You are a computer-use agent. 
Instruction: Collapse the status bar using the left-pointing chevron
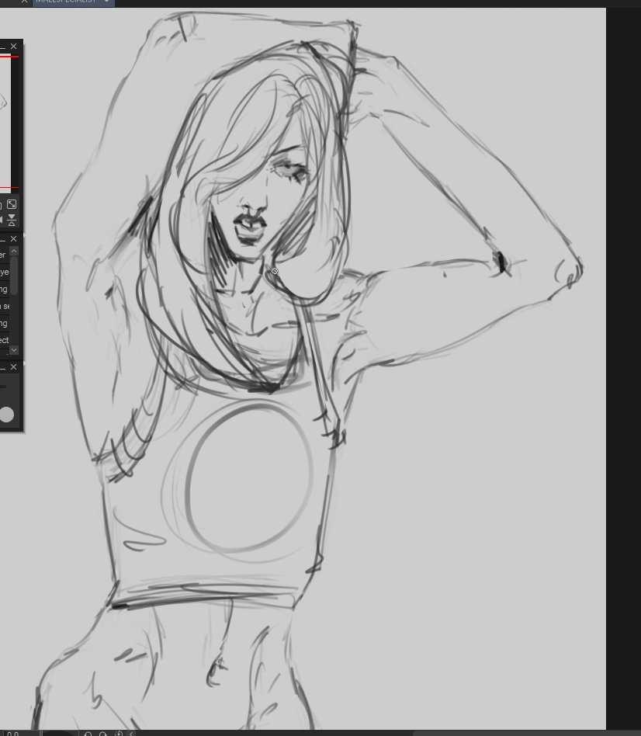(131, 732)
